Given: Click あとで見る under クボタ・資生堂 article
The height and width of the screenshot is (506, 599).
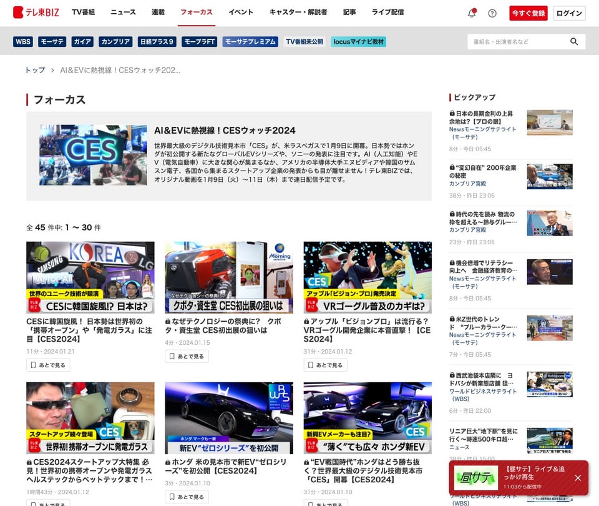Looking at the screenshot, I should 187,357.
